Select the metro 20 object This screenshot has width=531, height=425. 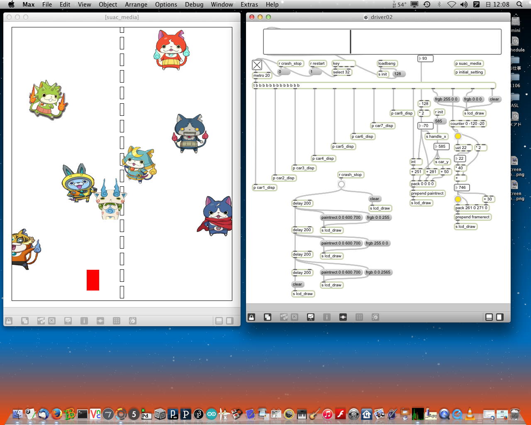[x=262, y=76]
